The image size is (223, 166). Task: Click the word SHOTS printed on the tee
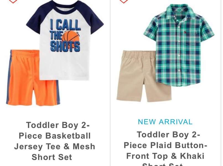tap(65, 46)
